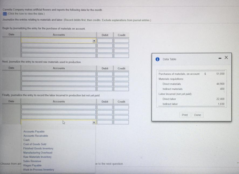Image resolution: width=239 pixels, height=174 pixels.
Task: Choose Work-in-Process Inventory in the account list
Action: click(x=39, y=169)
